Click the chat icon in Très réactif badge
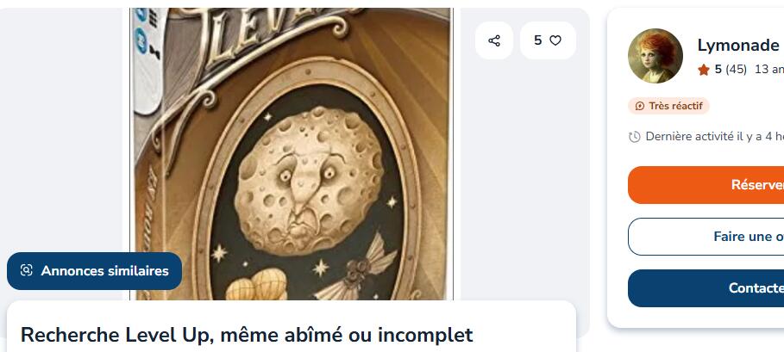Screen dimensions: 784x352 (x=639, y=106)
